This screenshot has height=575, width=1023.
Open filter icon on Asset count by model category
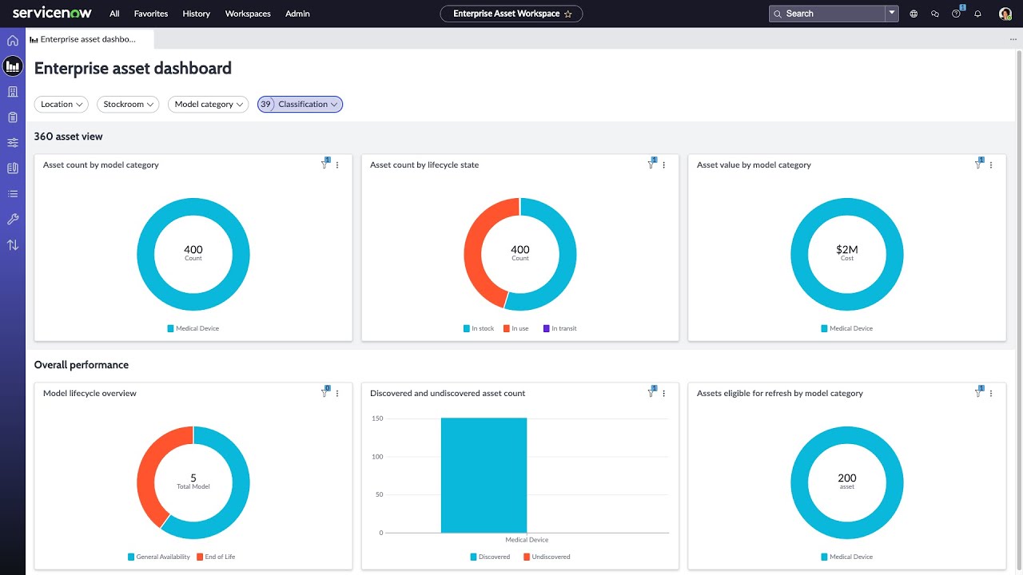324,165
